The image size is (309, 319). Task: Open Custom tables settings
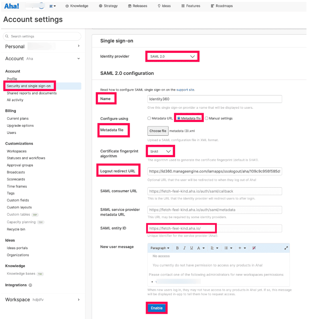[x=18, y=215]
